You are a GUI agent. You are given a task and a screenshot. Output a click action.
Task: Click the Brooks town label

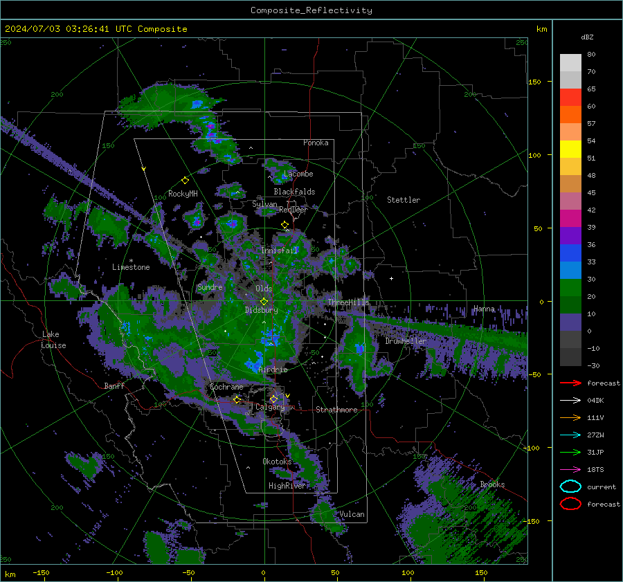click(492, 484)
